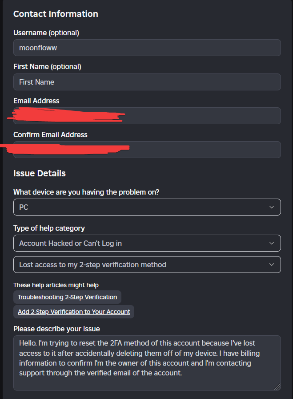The width and height of the screenshot is (293, 399).
Task: Click the First Name (optional) label
Action: click(x=47, y=66)
